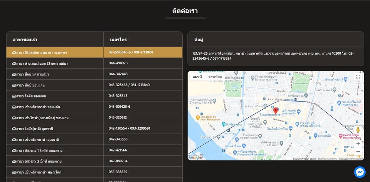This screenshot has height=182, width=370.
Task: Click phone number 044-342443
Action: 118,74
